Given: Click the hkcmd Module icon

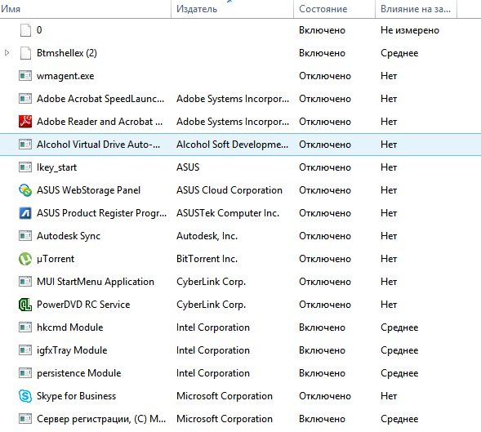Looking at the screenshot, I should [x=25, y=327].
